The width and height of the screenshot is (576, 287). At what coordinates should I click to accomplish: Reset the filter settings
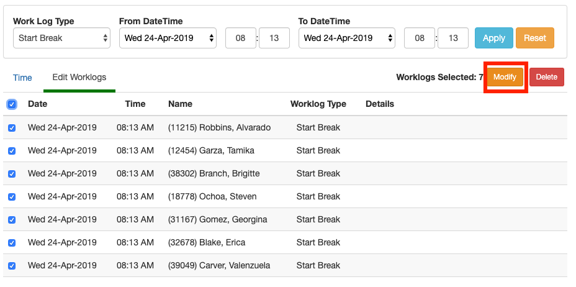click(x=535, y=38)
